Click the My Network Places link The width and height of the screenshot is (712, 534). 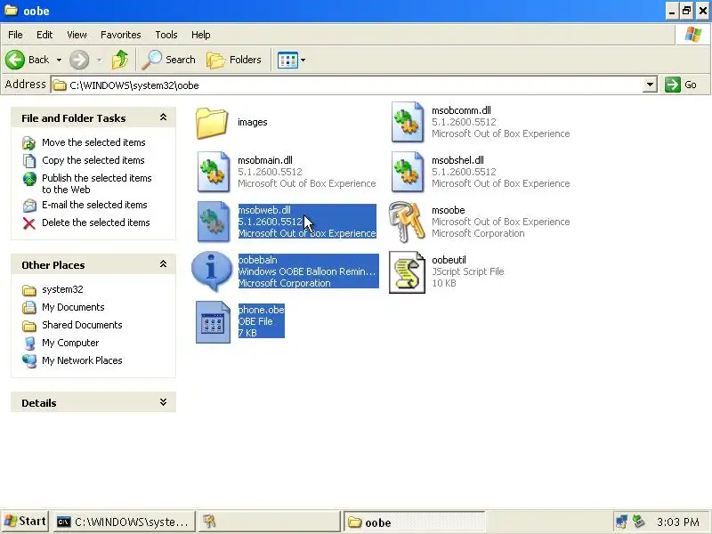pos(82,360)
